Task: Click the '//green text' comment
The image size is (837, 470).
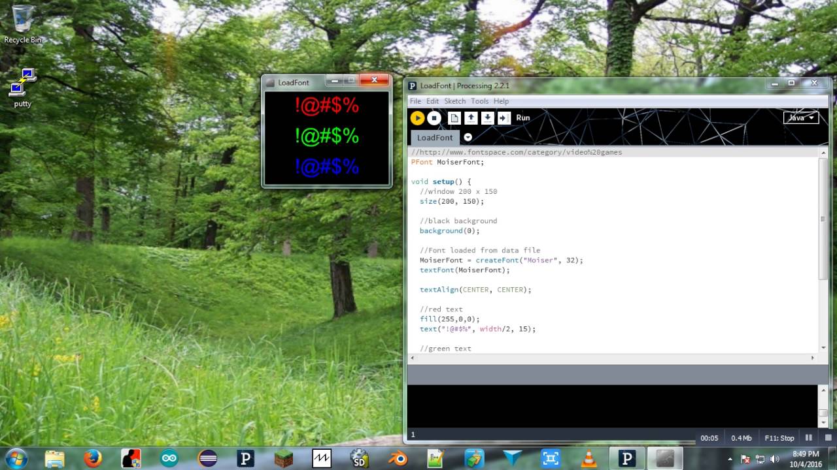Action: pos(445,349)
